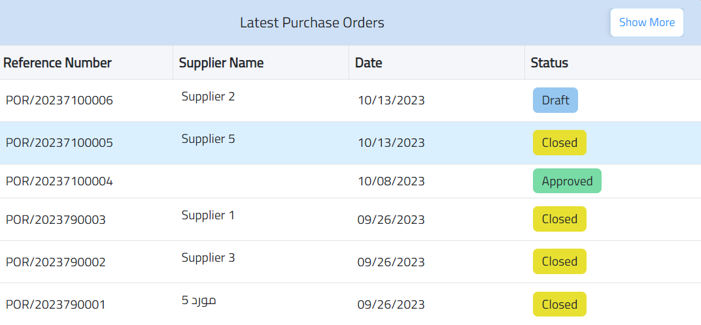
Task: Select reference POR/20237100004
Action: pos(60,181)
